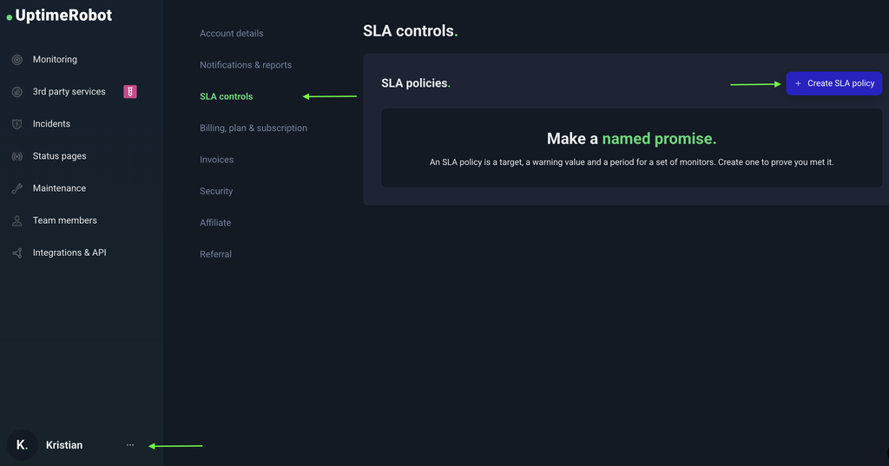The width and height of the screenshot is (889, 466).
Task: Click the Incidents shield icon
Action: tap(17, 124)
